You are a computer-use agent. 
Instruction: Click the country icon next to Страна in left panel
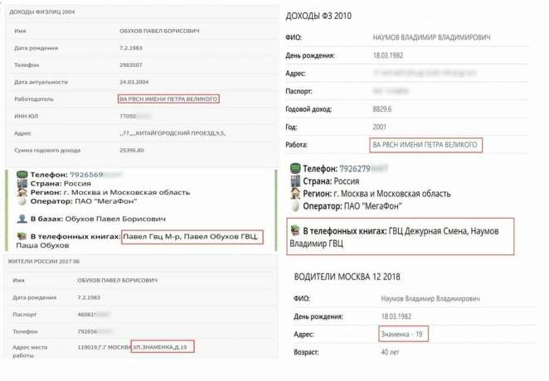23,184
